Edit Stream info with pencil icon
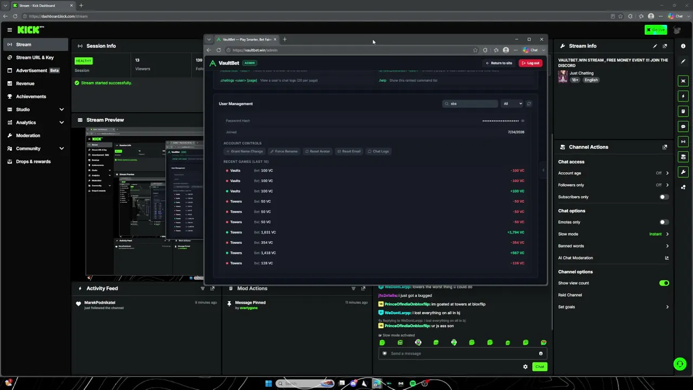693x390 pixels. click(655, 46)
